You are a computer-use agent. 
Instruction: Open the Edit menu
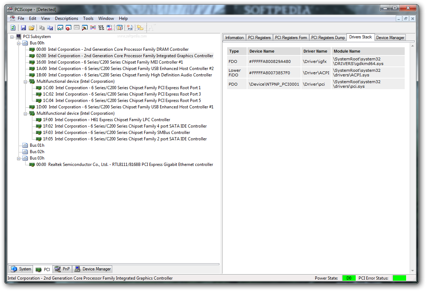click(x=33, y=18)
